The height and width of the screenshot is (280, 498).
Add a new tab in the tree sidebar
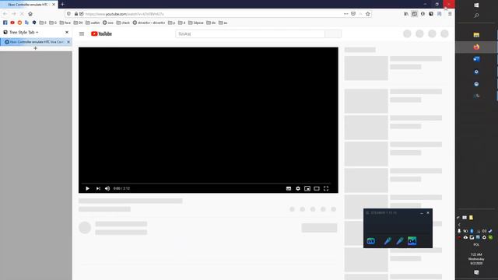click(35, 48)
